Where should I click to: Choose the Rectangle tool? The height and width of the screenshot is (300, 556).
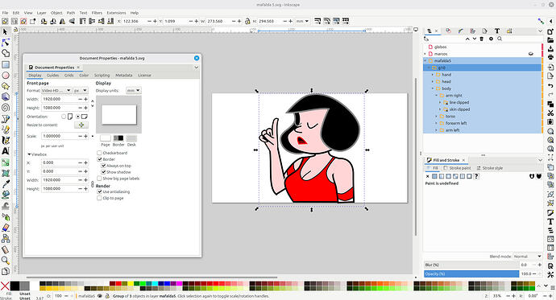6,64
